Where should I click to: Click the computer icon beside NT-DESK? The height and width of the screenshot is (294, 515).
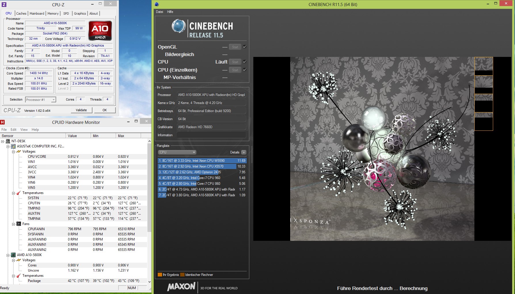8,141
